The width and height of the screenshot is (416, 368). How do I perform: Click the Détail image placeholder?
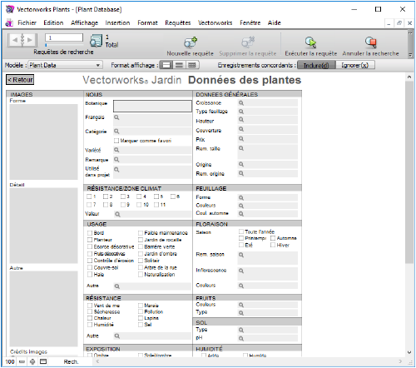pos(43,226)
